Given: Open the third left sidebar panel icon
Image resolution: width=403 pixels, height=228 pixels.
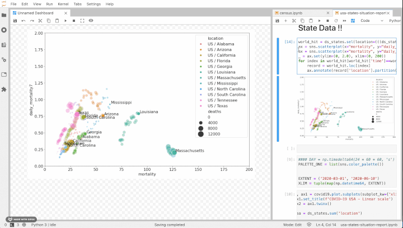Looking at the screenshot, I should point(4,45).
